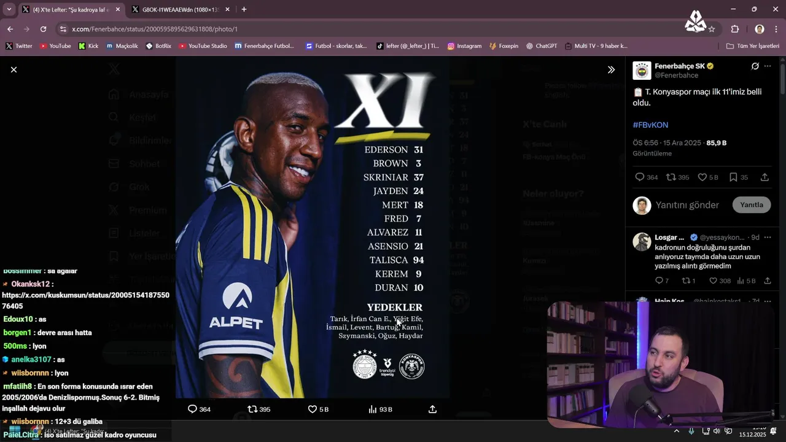Open the Multi TV bookmark

596,46
